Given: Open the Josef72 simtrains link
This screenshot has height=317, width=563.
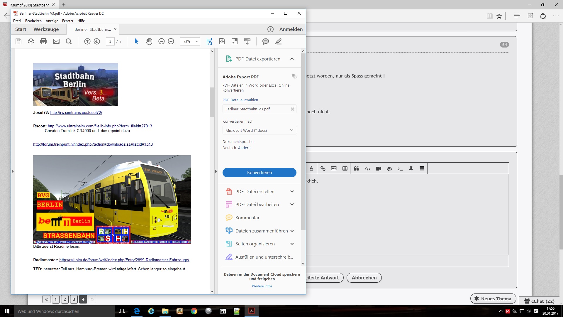Looking at the screenshot, I should click(76, 113).
